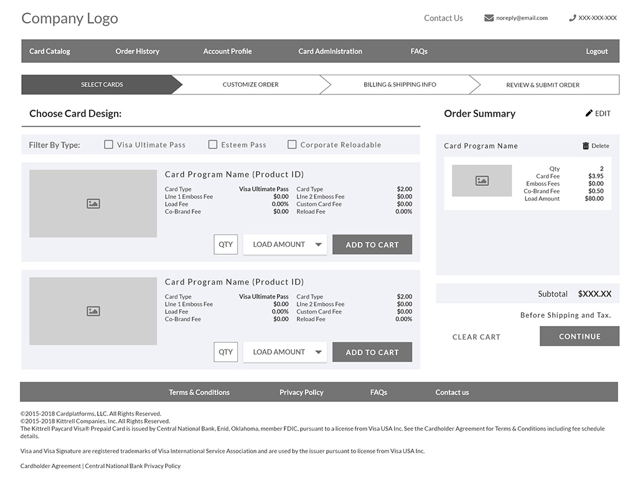Open footer bar Privacy Policy link
Screen dimensions: 638x487
pos(301,392)
